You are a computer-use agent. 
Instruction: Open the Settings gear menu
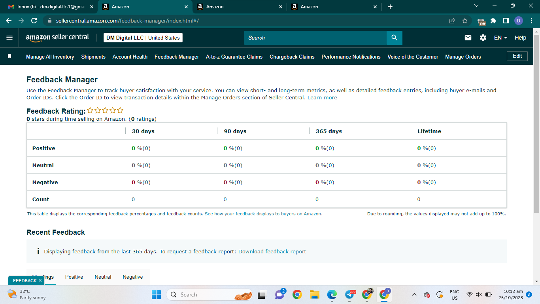tap(483, 38)
